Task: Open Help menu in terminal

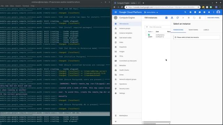Action: click(x=32, y=6)
